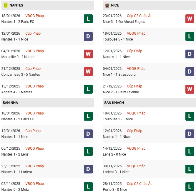The image size is (196, 194).
Task: Click the Nantes club crest icon
Action: click(5, 5)
